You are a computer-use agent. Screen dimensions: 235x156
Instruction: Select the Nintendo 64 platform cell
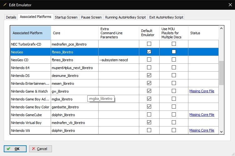pyautogui.click(x=31, y=68)
